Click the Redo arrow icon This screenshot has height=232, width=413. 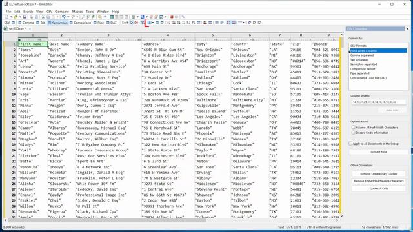click(73, 17)
